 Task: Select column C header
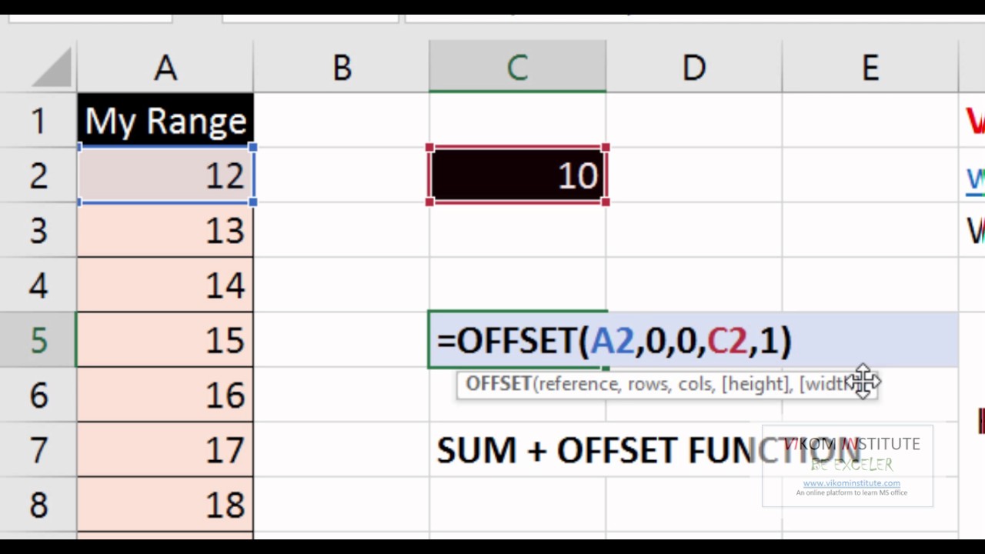click(x=517, y=68)
